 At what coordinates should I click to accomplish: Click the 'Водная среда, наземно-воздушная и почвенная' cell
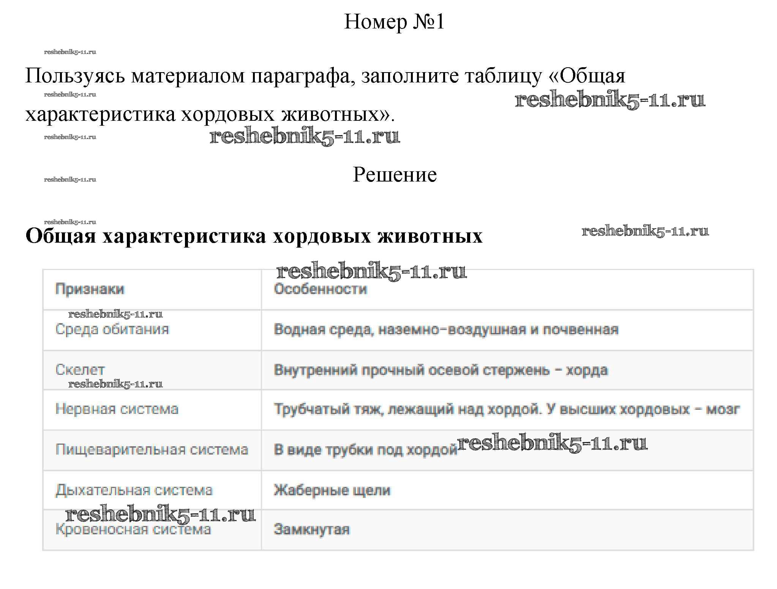click(x=446, y=329)
